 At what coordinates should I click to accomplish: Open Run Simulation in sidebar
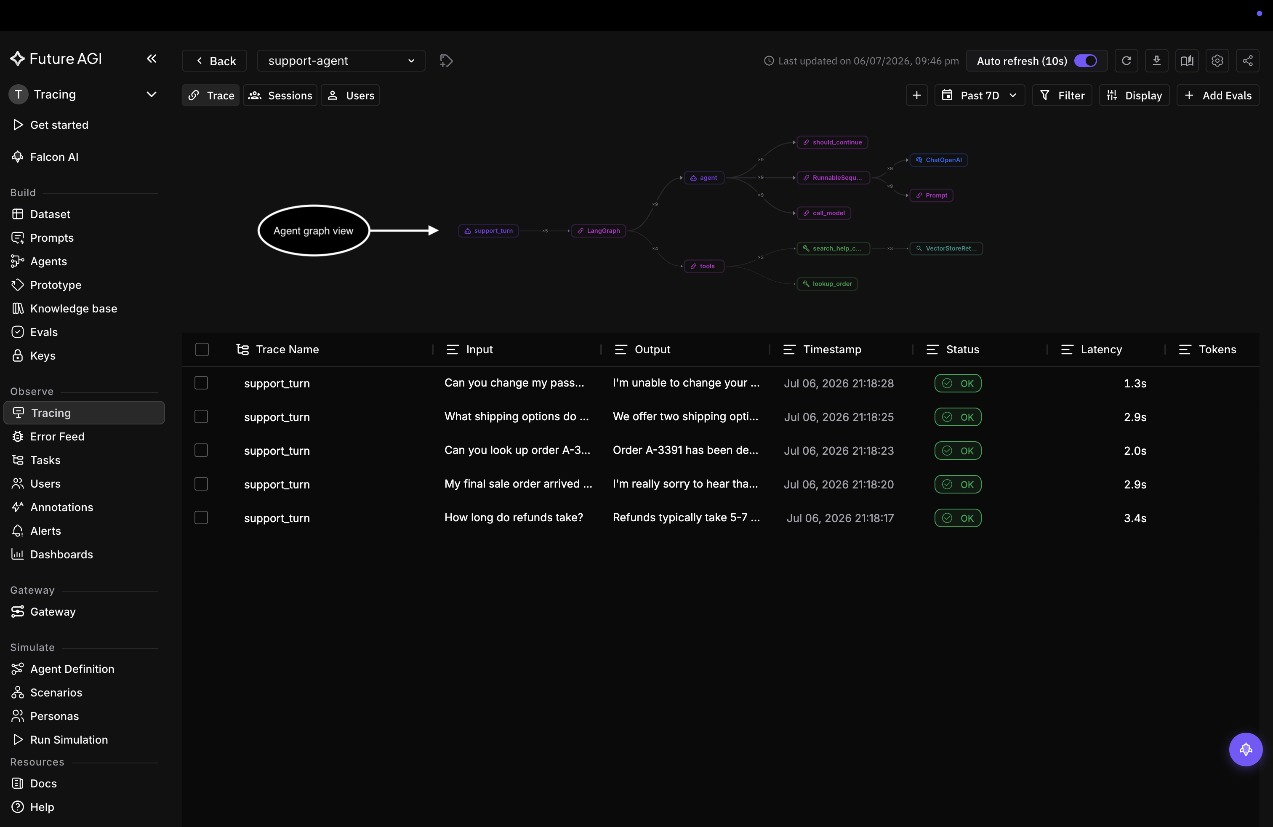coord(69,740)
